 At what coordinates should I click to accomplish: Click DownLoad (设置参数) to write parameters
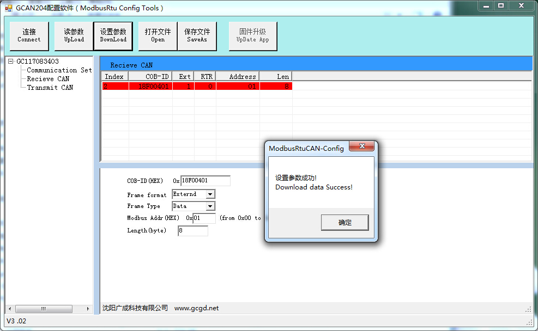(x=113, y=36)
